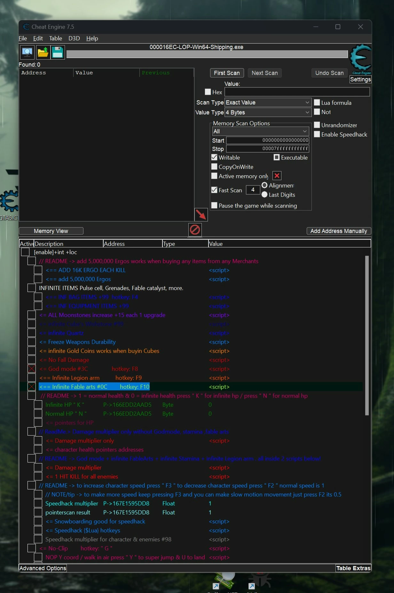Viewport: 394px width, 593px height.
Task: Enable CopyOnWrite checkbox
Action: (x=214, y=167)
